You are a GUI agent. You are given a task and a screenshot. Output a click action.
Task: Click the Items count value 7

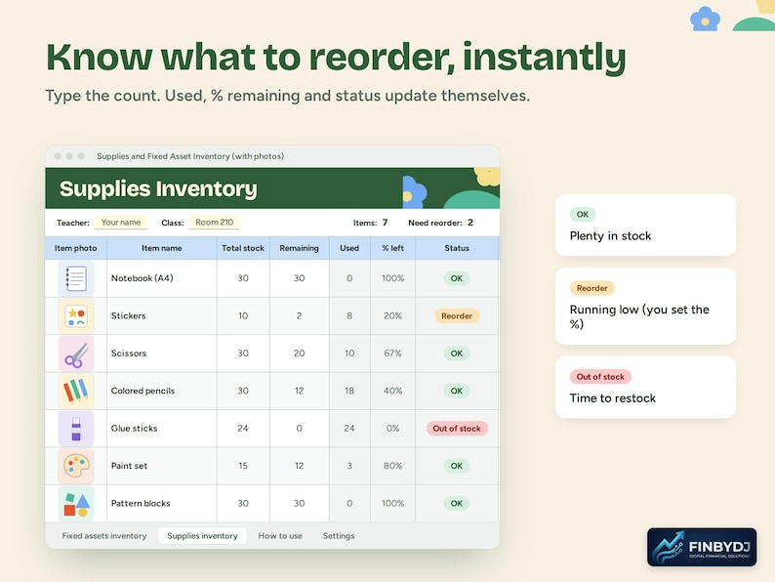pyautogui.click(x=385, y=223)
